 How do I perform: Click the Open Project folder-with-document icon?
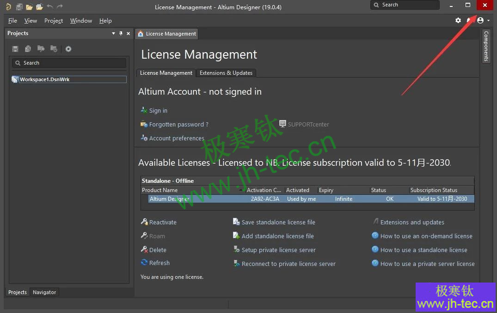pyautogui.click(x=40, y=6)
